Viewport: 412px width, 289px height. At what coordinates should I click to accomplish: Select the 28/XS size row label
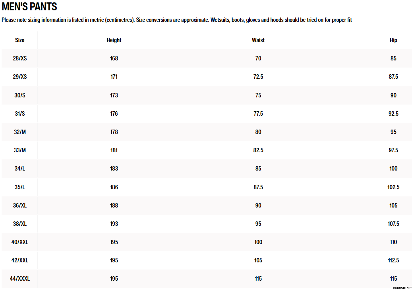(x=20, y=58)
